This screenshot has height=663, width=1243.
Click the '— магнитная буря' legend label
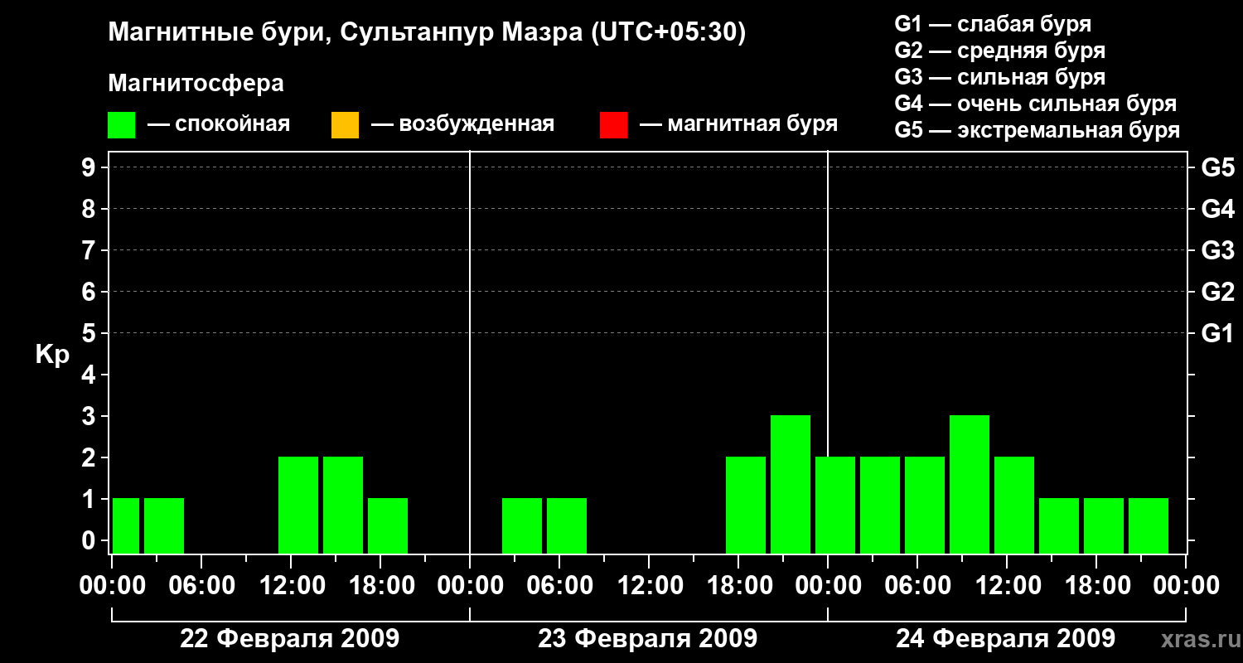tap(739, 124)
